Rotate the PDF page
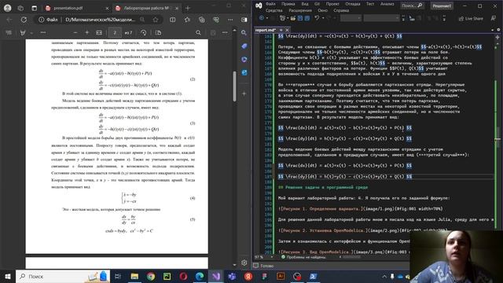Screen dimensions: 503x283 (x=143, y=33)
